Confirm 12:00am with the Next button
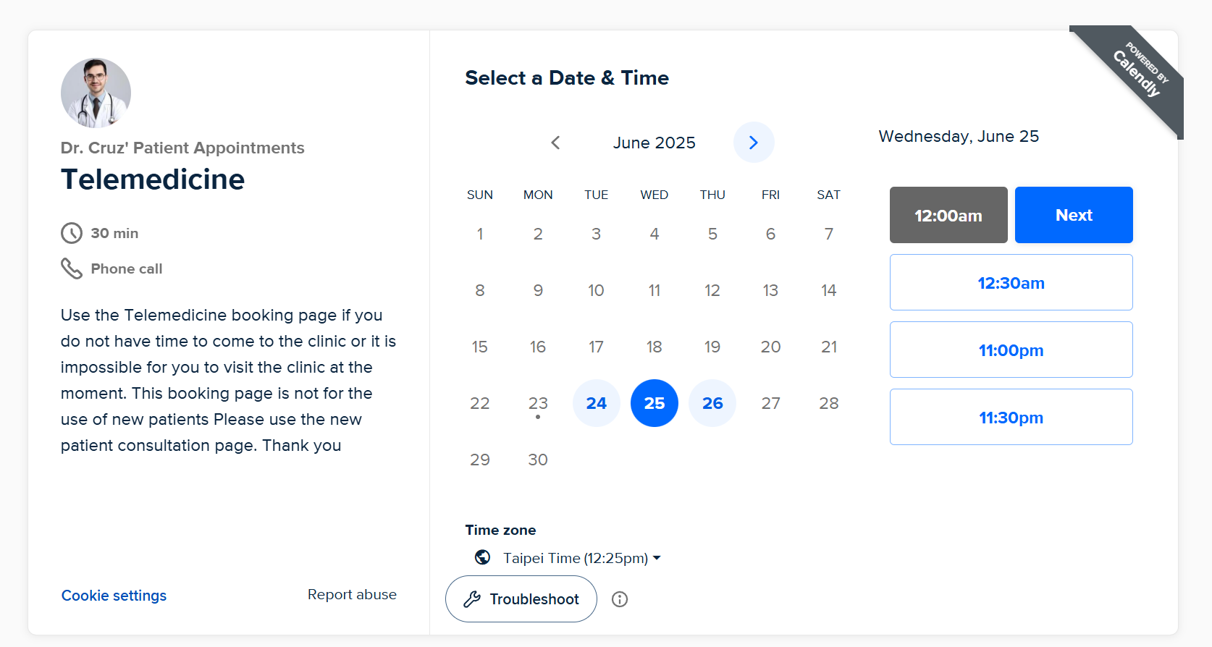 coord(1074,215)
